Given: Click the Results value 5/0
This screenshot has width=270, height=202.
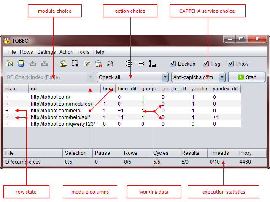Looking at the screenshot, I should pos(185,162).
